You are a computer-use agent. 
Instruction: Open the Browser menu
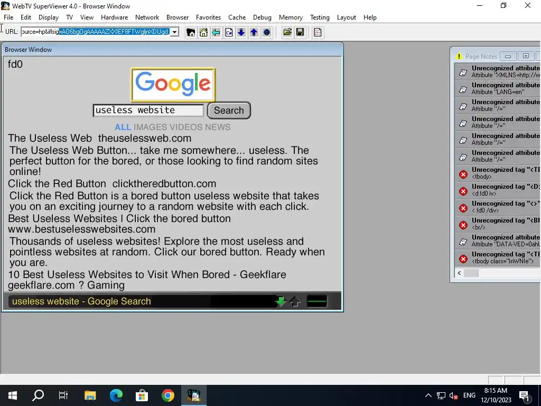point(178,17)
